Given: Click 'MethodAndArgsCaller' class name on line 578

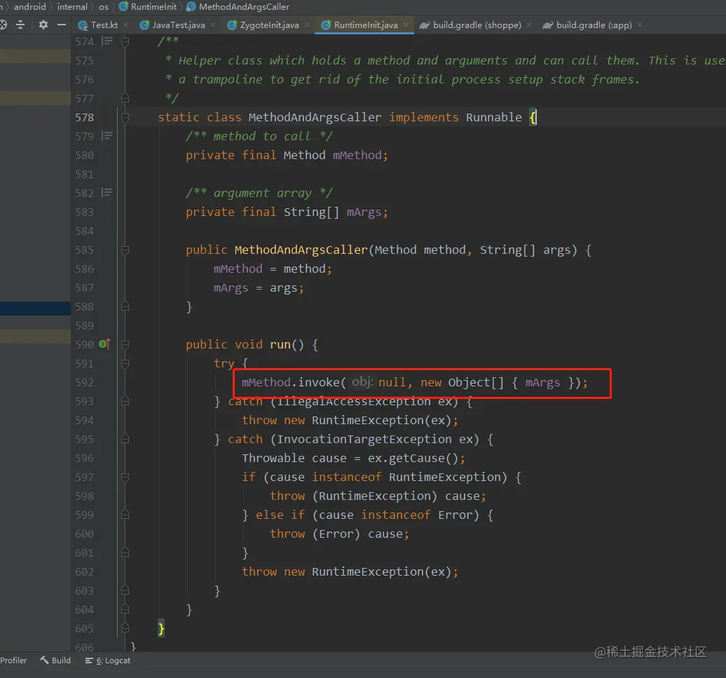Looking at the screenshot, I should 315,118.
